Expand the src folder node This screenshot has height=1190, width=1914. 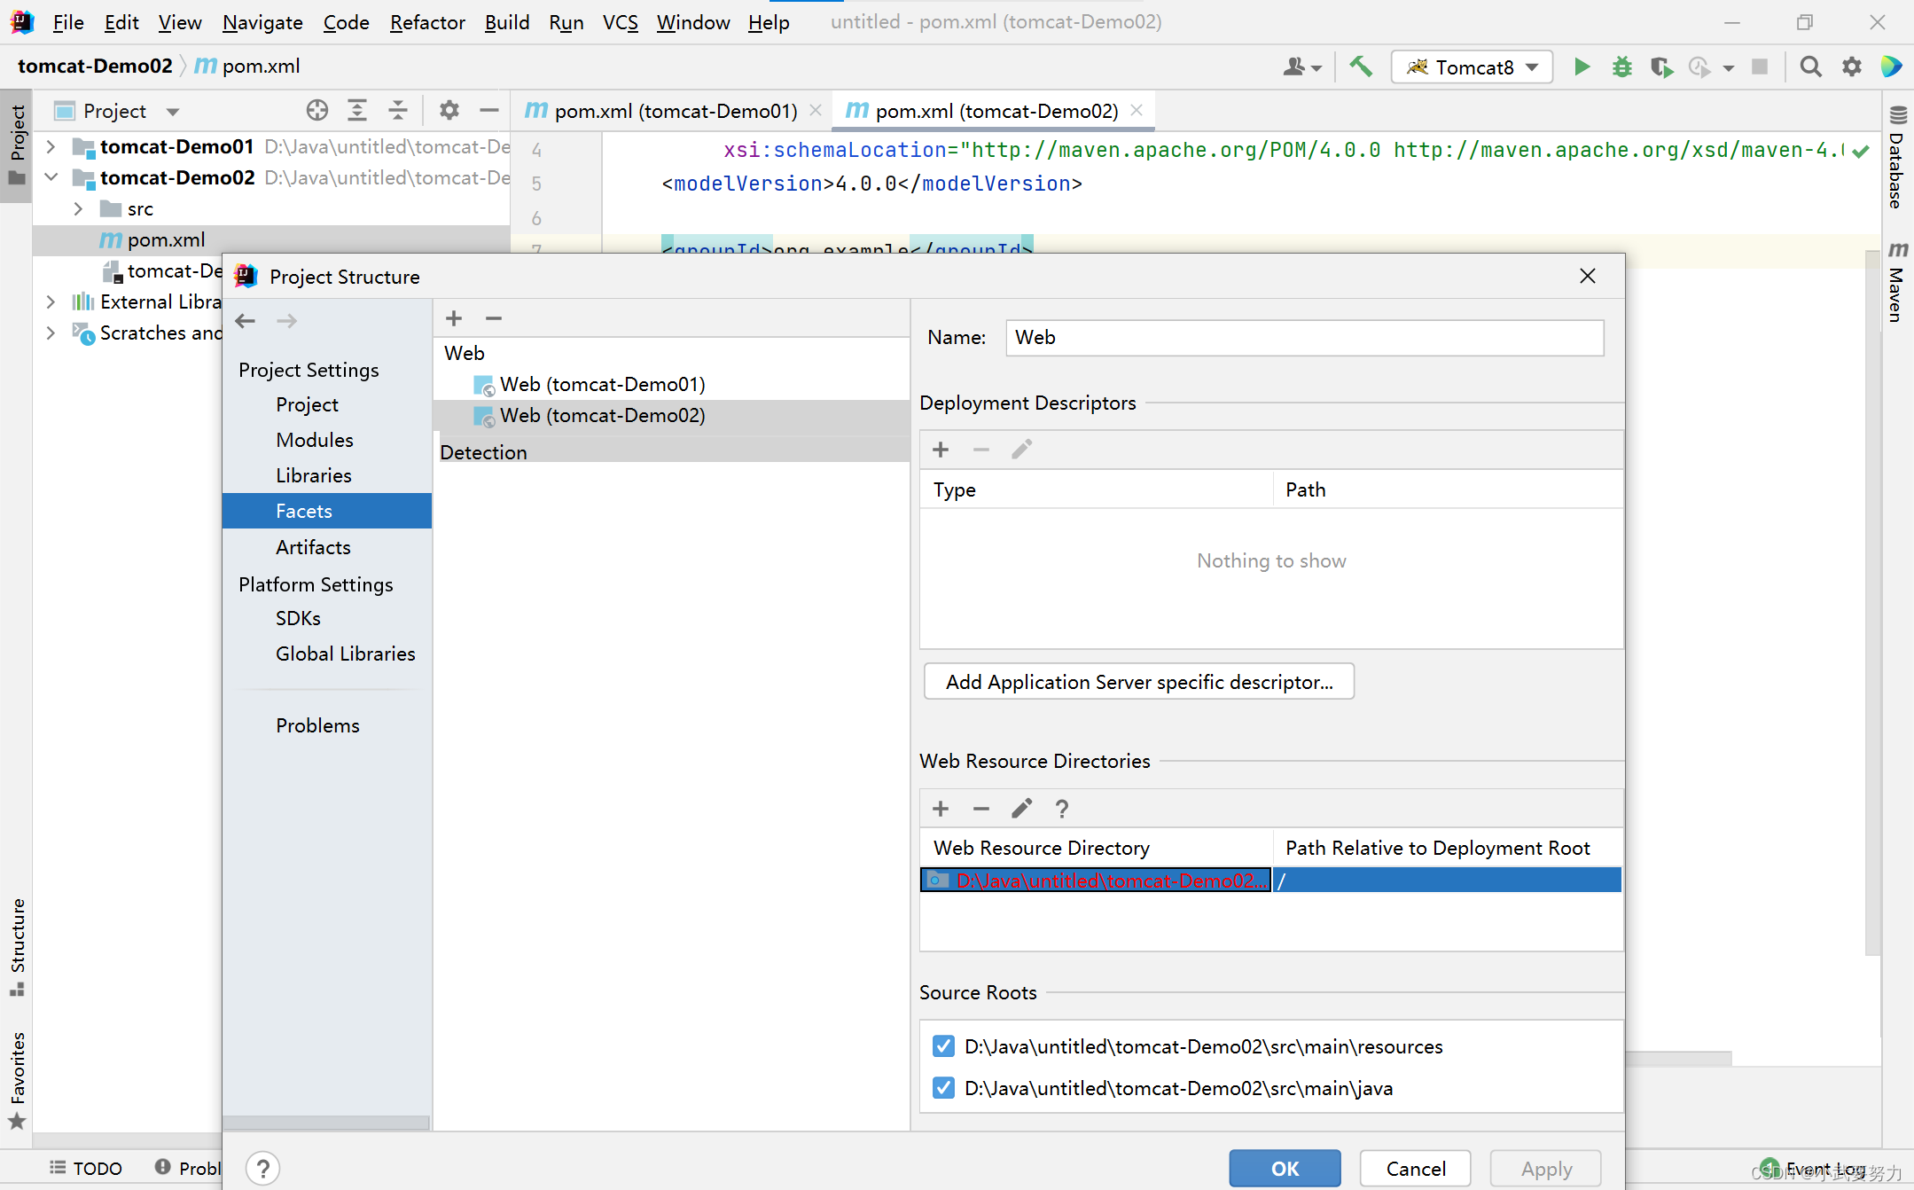(79, 209)
